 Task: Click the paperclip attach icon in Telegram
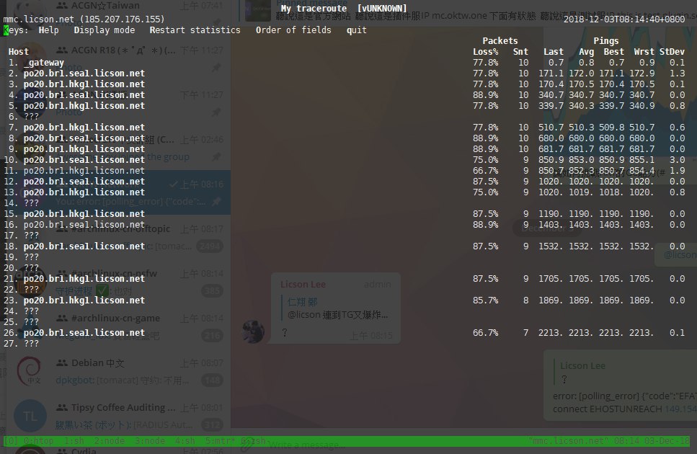(247, 444)
